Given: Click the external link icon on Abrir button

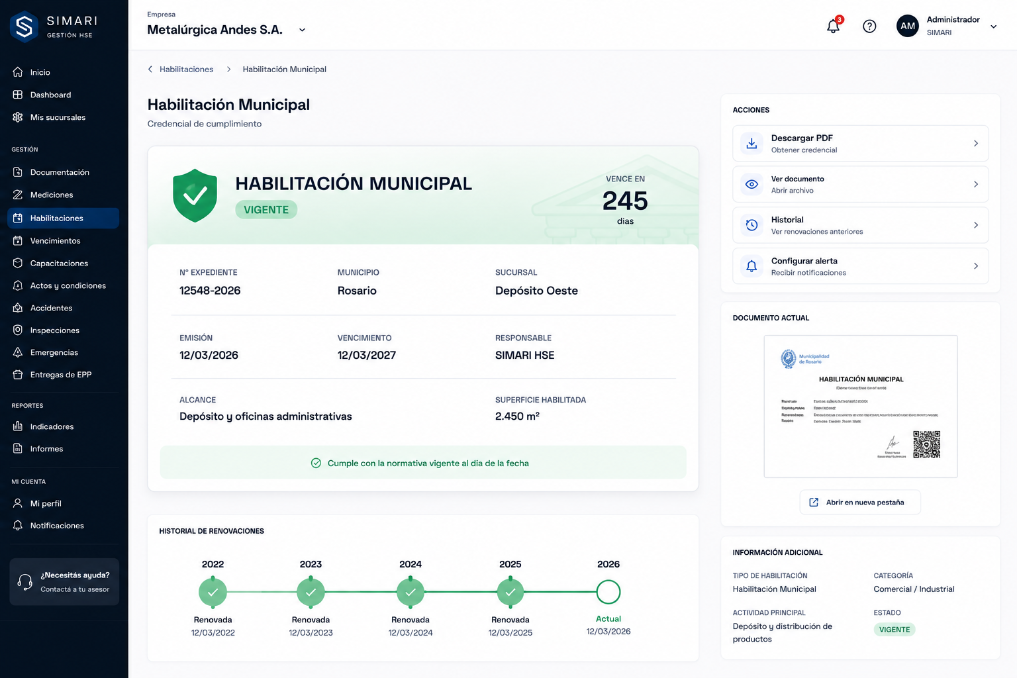Looking at the screenshot, I should click(x=814, y=503).
